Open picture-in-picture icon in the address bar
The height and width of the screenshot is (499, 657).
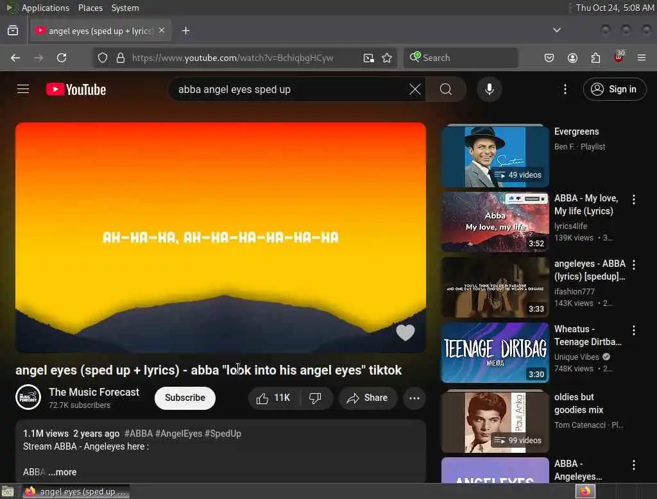369,58
